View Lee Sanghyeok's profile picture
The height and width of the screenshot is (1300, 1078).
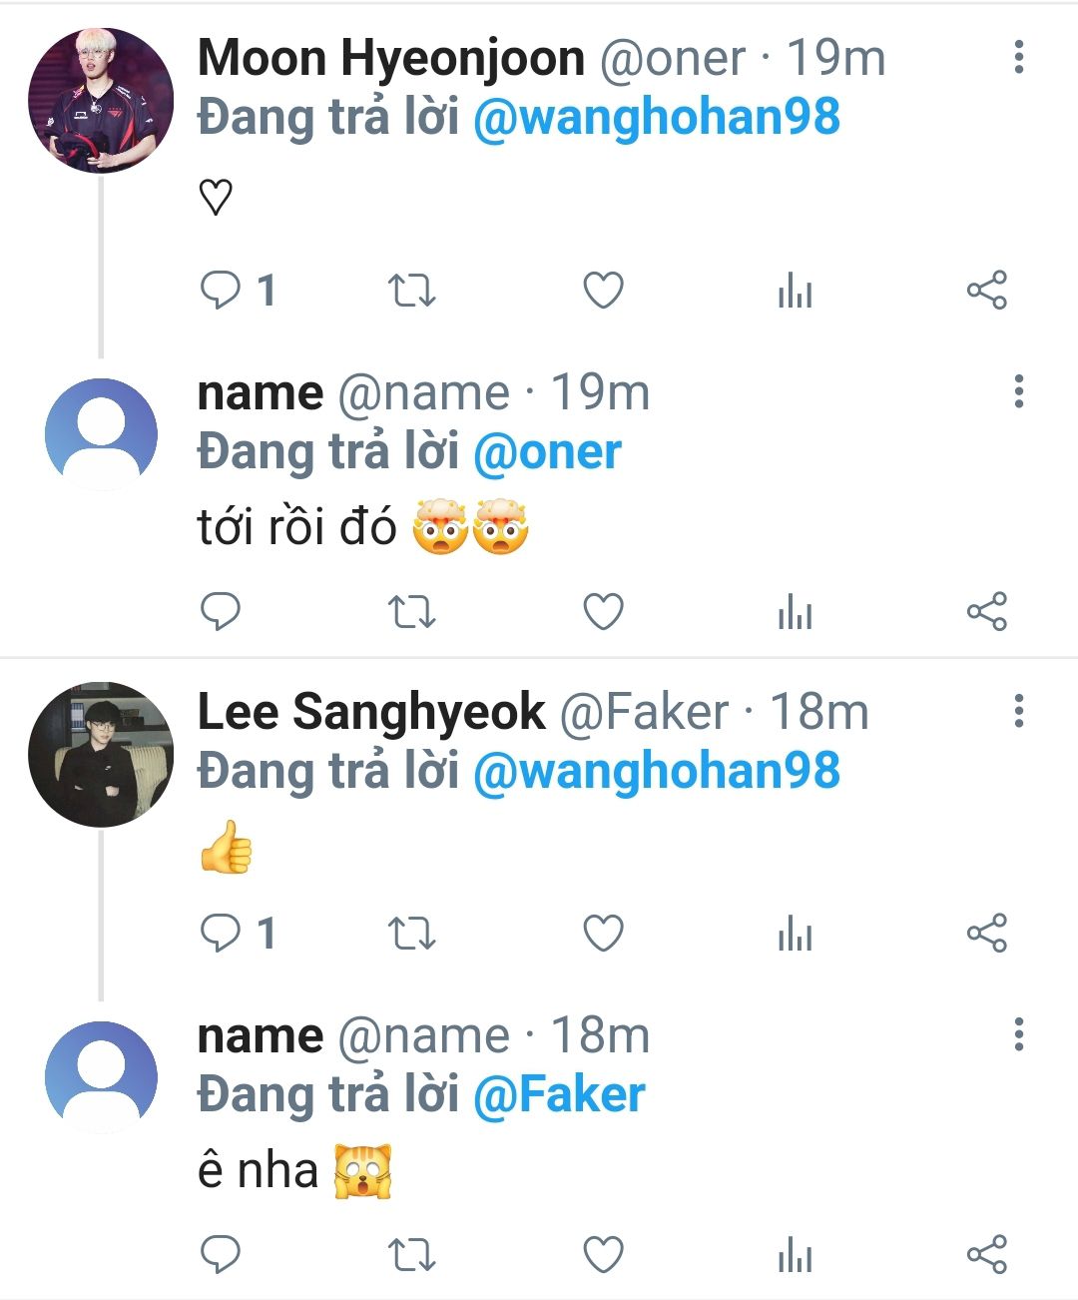coord(100,754)
